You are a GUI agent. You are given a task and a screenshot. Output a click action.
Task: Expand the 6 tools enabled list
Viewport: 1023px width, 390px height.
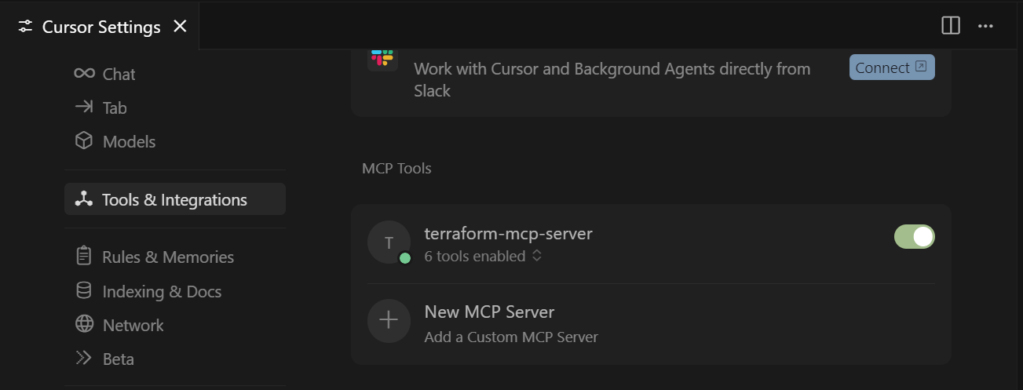click(537, 256)
